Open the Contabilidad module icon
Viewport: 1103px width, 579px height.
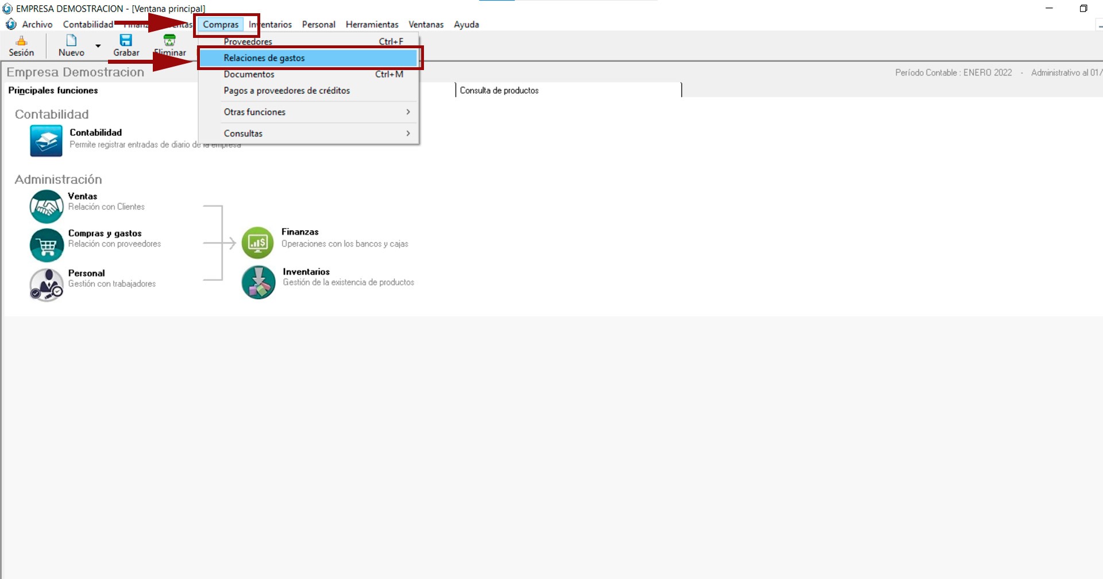46,141
